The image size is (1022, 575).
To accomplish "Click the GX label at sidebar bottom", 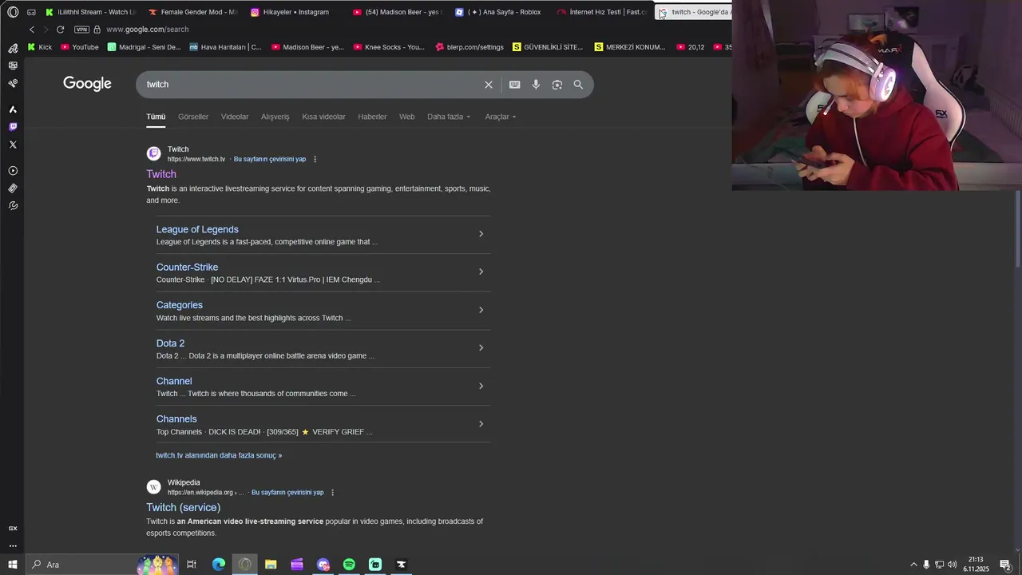I will point(13,529).
